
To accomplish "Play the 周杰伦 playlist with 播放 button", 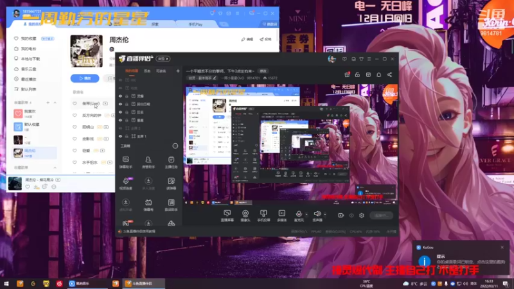I will point(85,78).
